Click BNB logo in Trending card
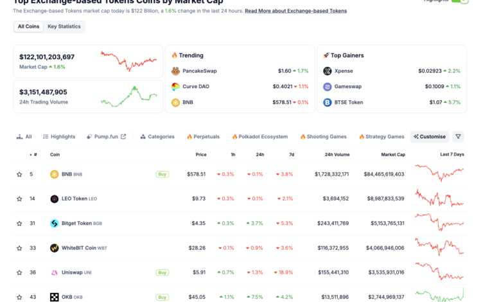This screenshot has width=501, height=302. point(175,103)
